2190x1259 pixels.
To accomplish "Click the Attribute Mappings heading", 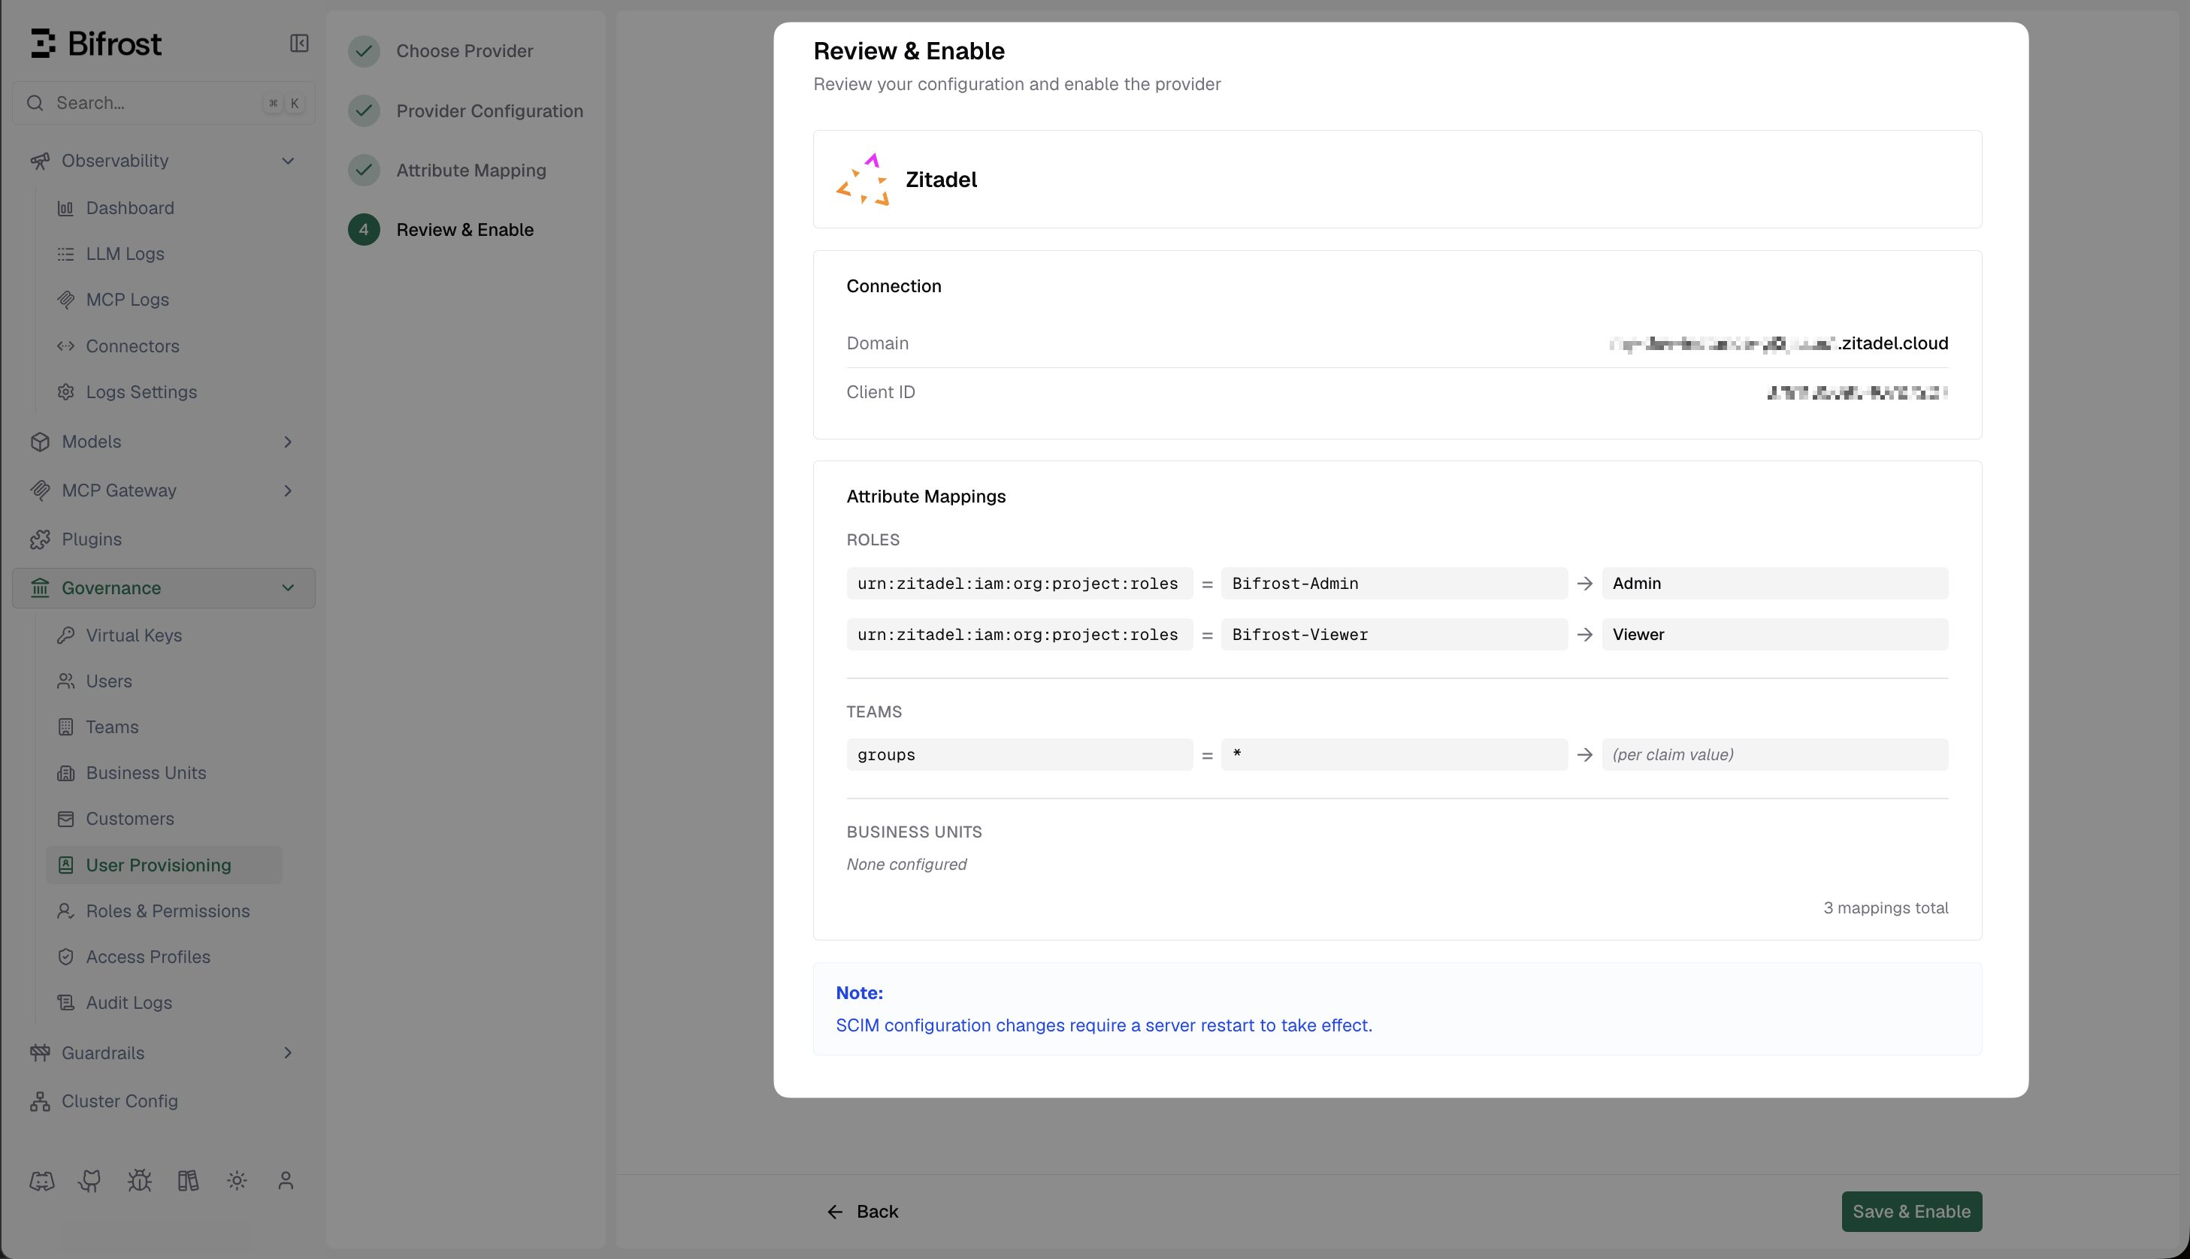I will coord(925,497).
